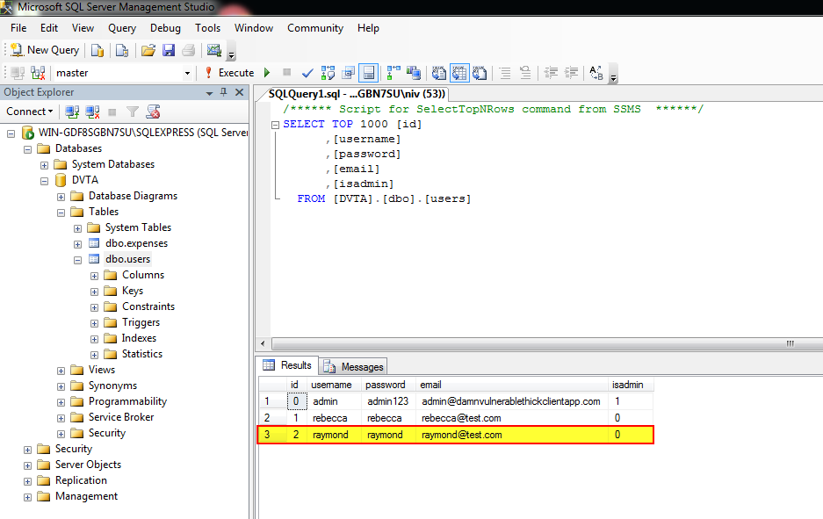The image size is (823, 519).
Task: Click the Parse checkmark icon
Action: click(307, 73)
